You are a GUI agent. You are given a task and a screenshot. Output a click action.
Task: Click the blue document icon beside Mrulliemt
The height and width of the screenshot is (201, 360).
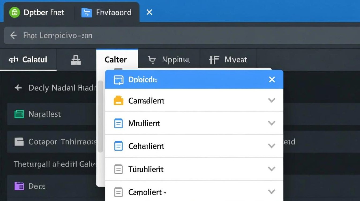(118, 123)
